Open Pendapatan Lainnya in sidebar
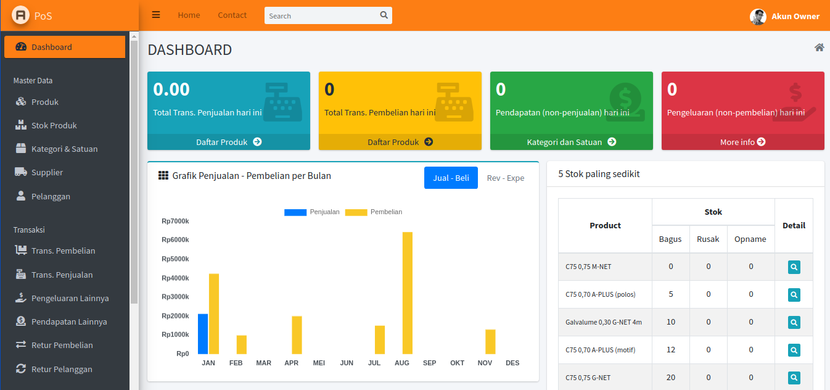The image size is (830, 390). 65,322
